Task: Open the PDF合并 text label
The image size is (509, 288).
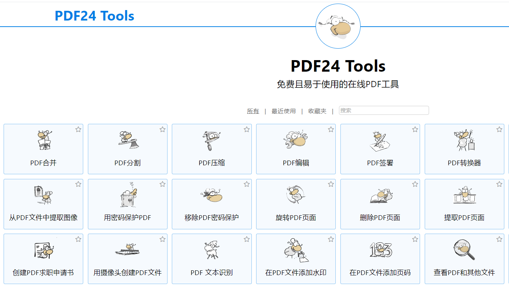Action: (44, 163)
